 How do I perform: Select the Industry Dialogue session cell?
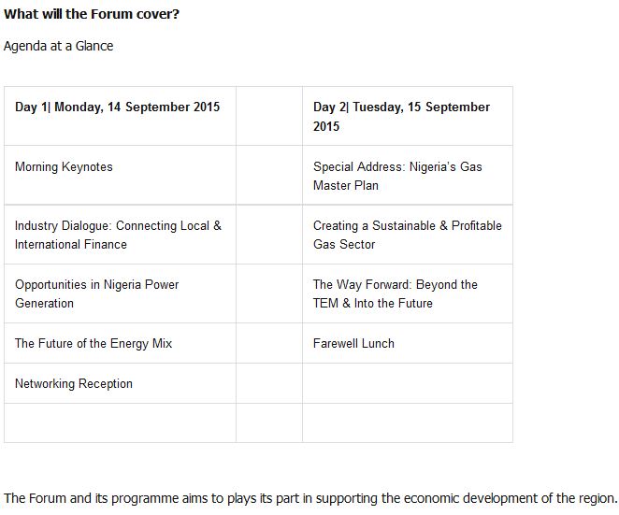click(118, 235)
